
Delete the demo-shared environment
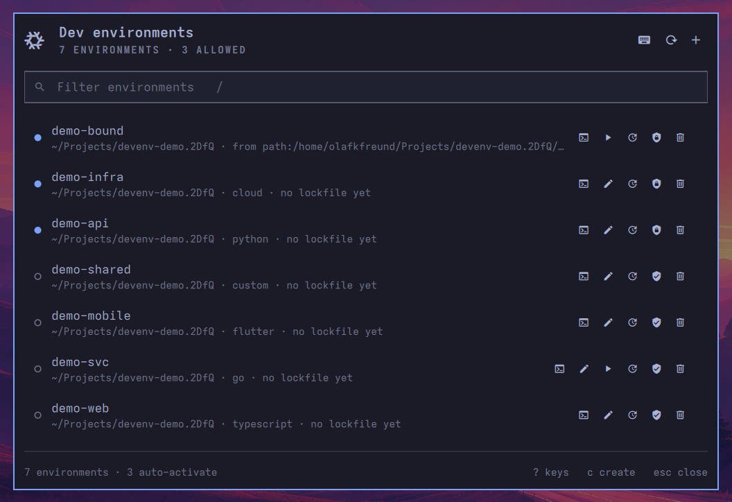680,276
